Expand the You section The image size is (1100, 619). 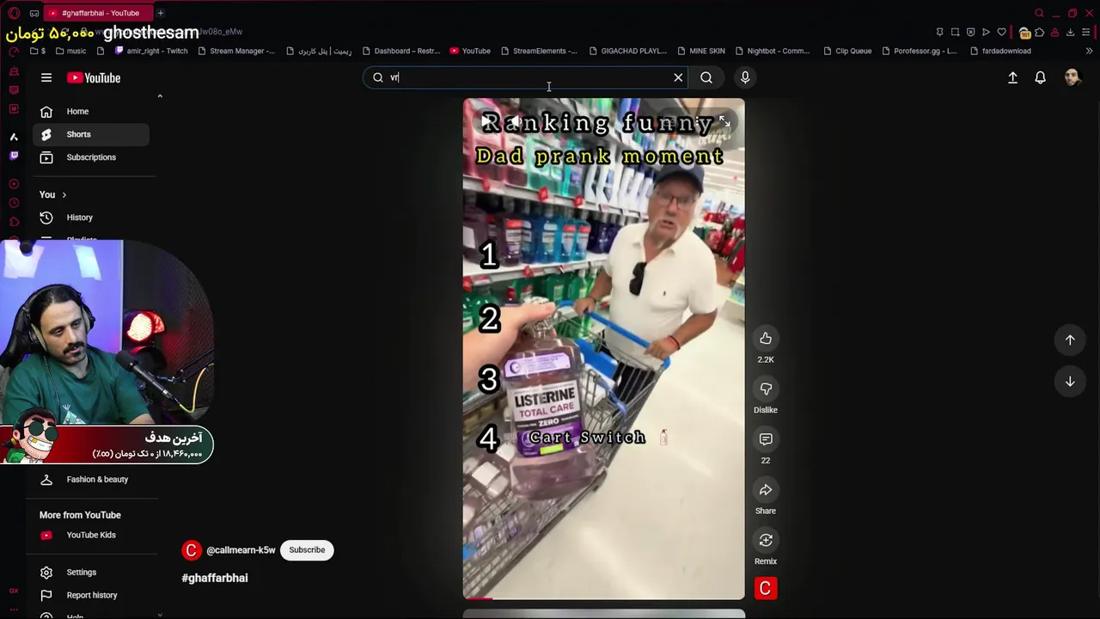[52, 194]
